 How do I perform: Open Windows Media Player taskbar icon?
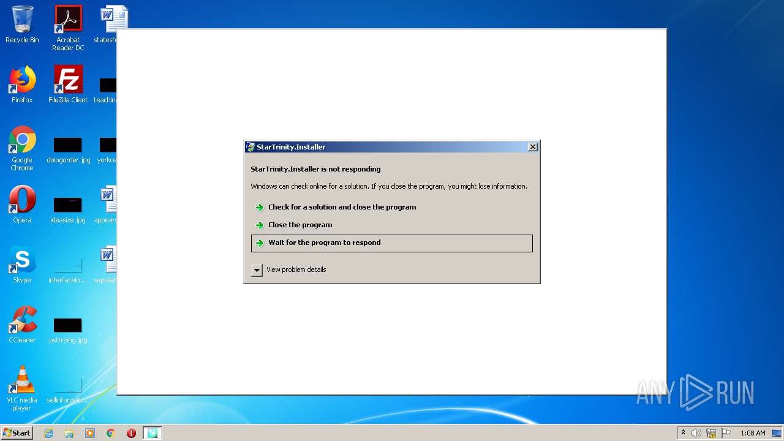(90, 433)
